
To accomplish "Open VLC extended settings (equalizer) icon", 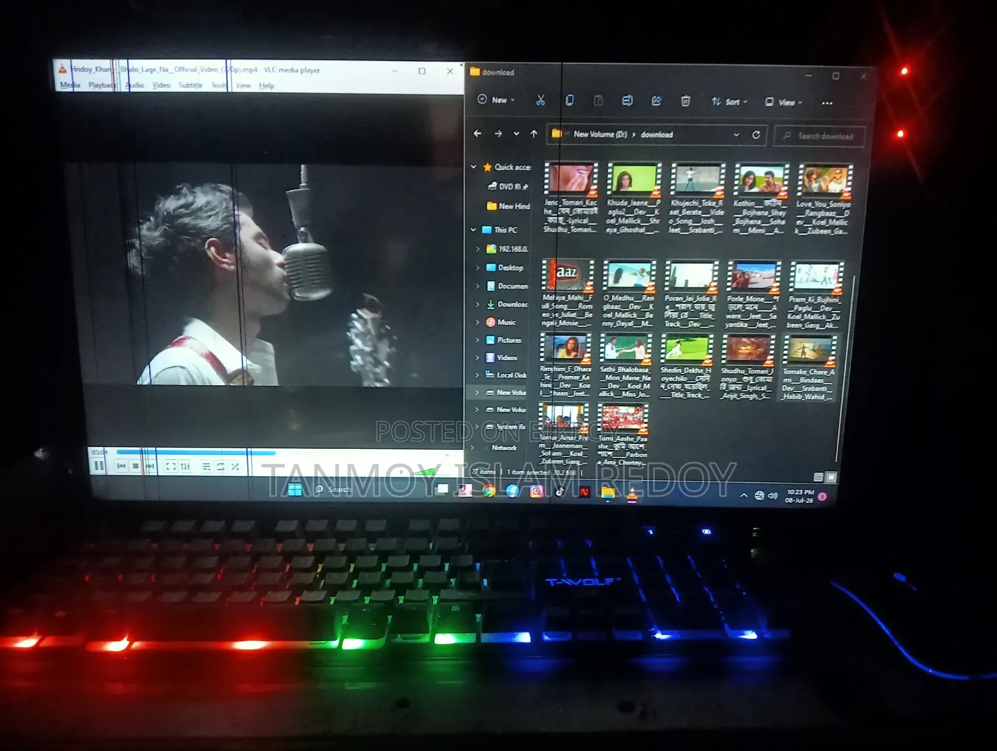I will point(186,466).
